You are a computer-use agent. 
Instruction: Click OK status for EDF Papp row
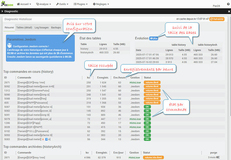147,123
